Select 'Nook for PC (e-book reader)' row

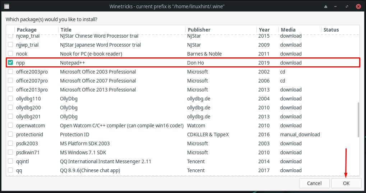tap(183, 54)
